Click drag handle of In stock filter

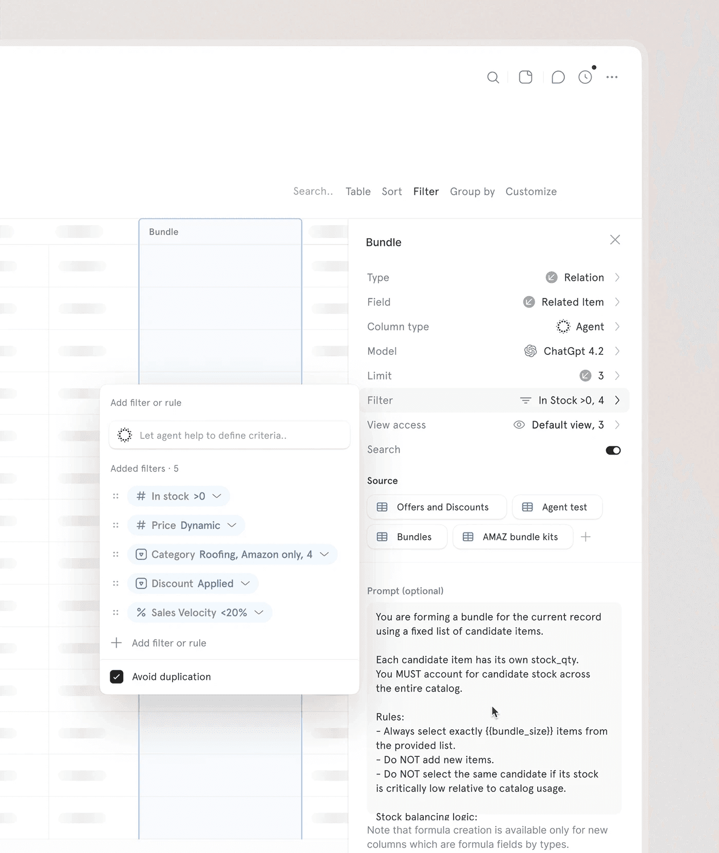(x=116, y=496)
